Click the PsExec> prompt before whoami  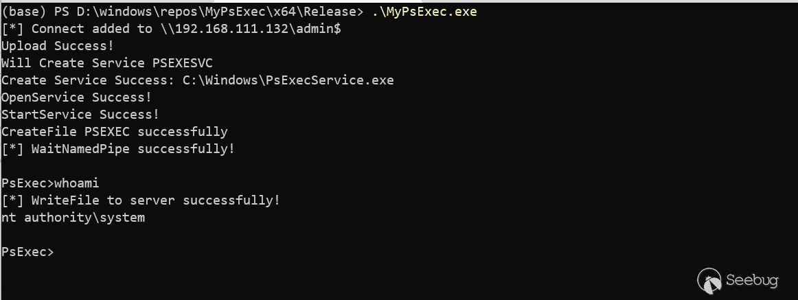click(x=27, y=183)
